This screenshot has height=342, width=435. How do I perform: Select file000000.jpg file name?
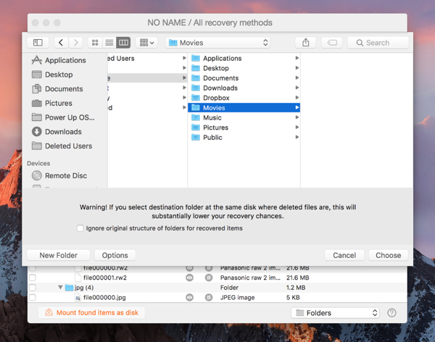coord(104,297)
